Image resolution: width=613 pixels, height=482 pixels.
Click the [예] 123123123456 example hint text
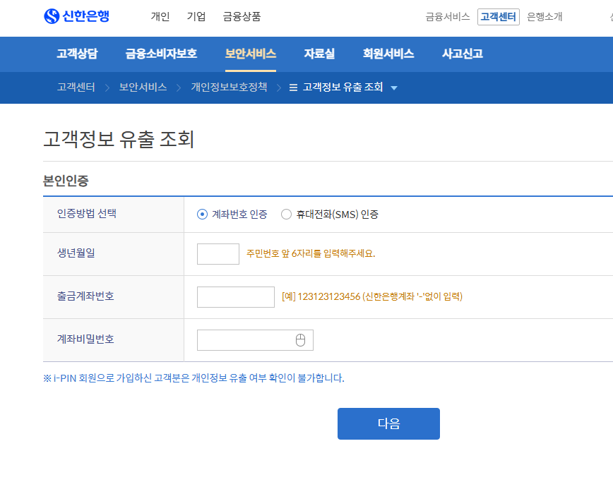point(372,297)
